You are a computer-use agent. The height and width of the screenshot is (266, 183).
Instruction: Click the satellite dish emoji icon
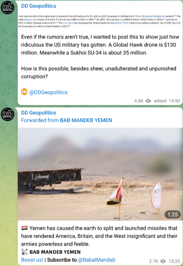click(25, 252)
